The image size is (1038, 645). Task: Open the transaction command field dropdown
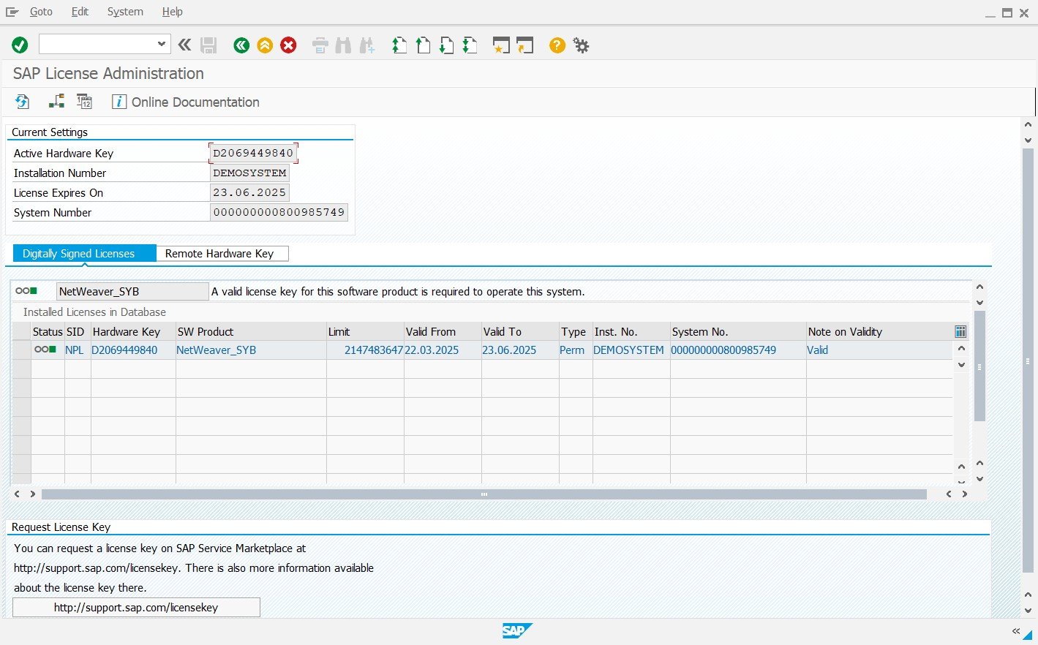(x=162, y=45)
